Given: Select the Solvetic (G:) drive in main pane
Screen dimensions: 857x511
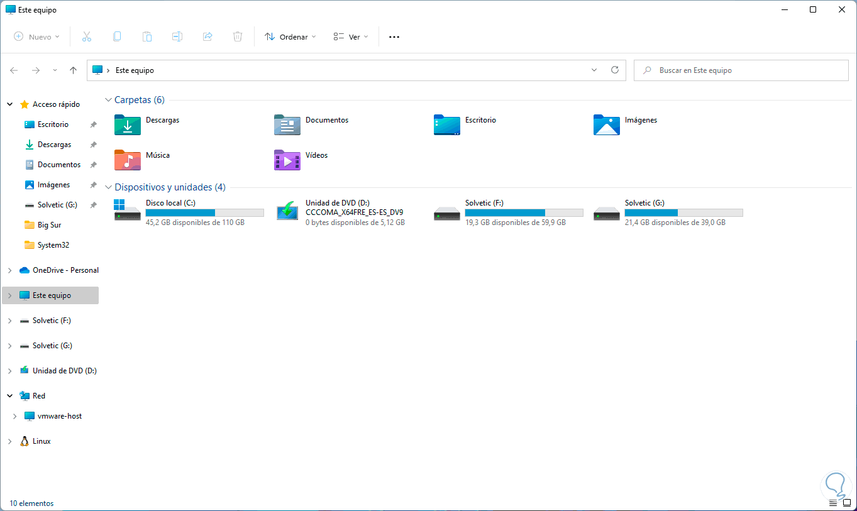Looking at the screenshot, I should [x=668, y=212].
